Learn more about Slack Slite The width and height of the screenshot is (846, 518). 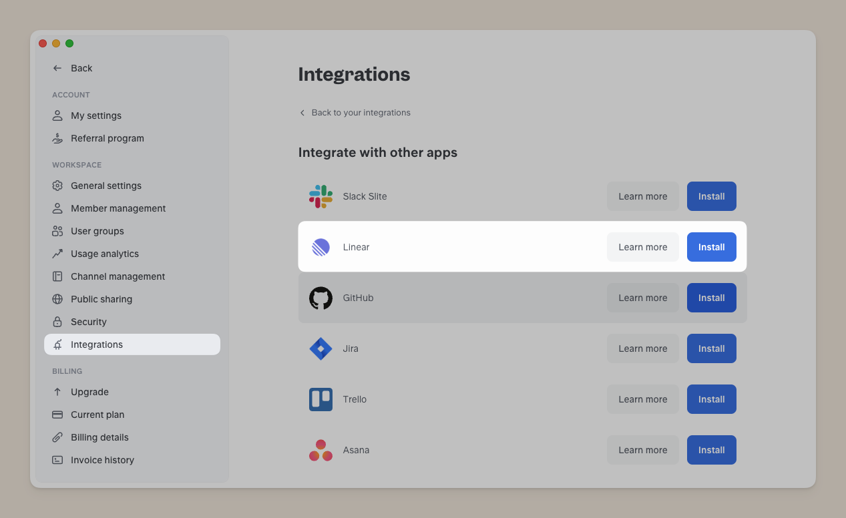[643, 196]
